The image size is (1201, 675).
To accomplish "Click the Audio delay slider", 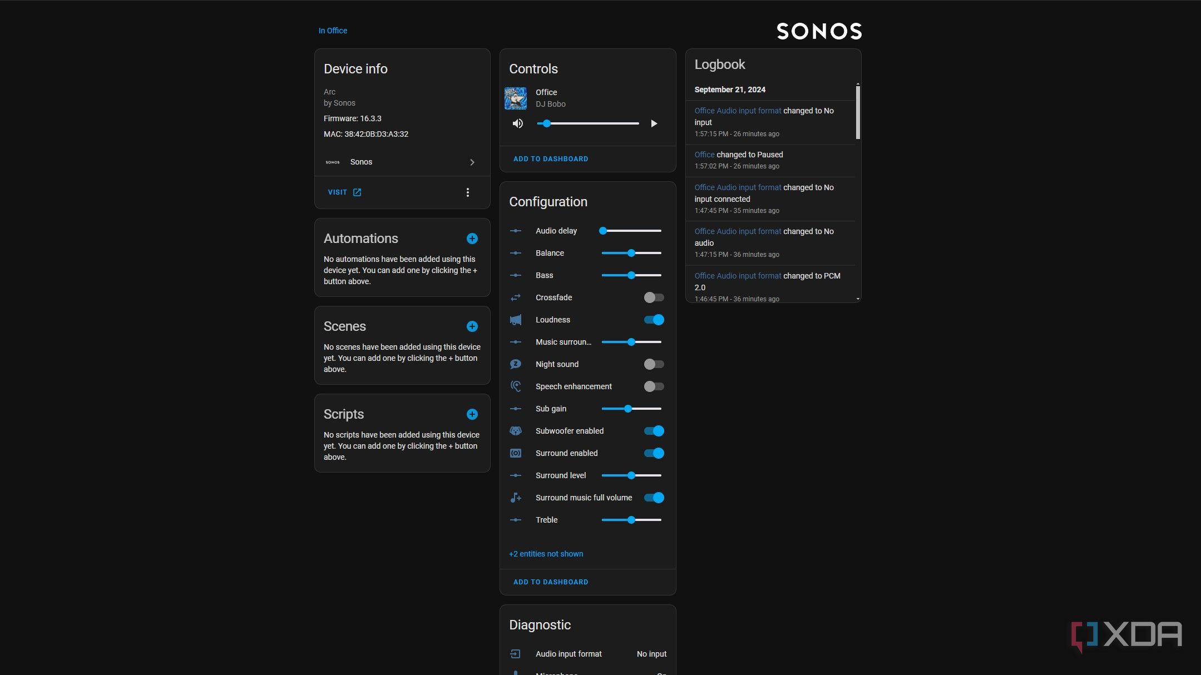I will click(x=631, y=231).
